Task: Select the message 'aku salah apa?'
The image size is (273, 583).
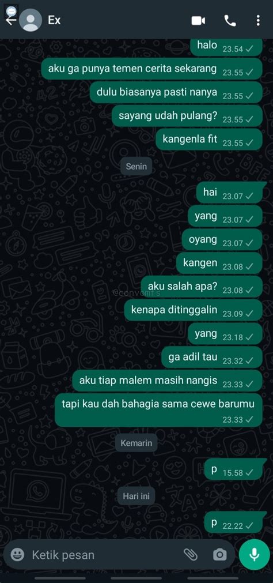Action: pos(202,287)
